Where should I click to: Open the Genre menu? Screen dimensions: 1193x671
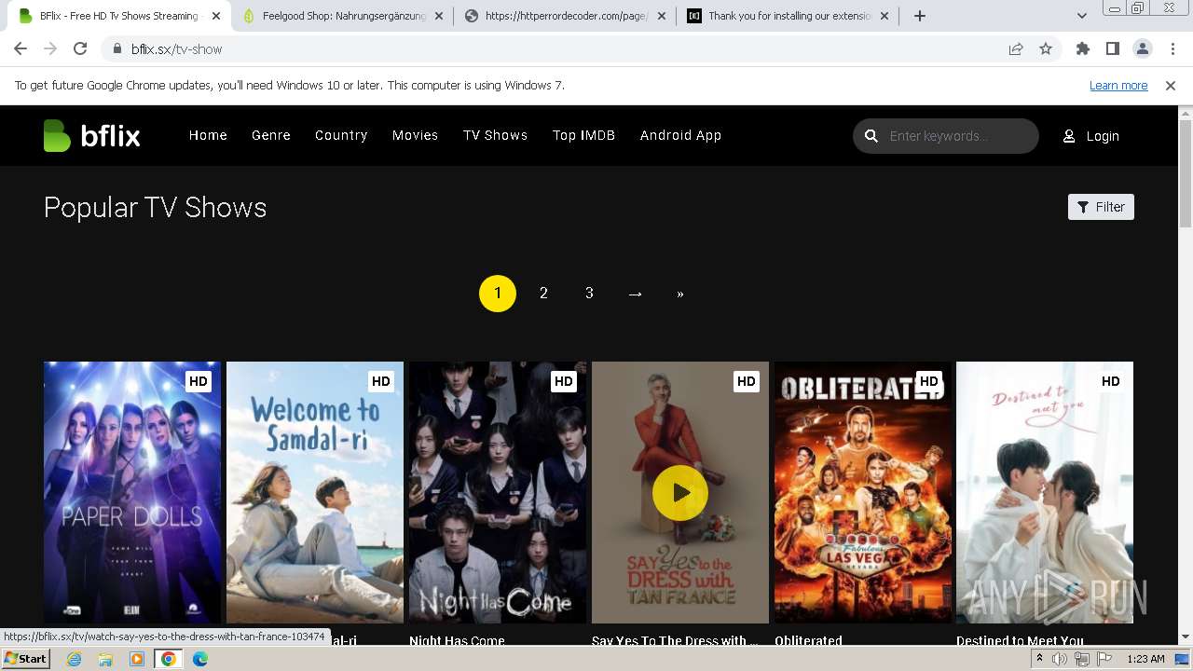(271, 135)
